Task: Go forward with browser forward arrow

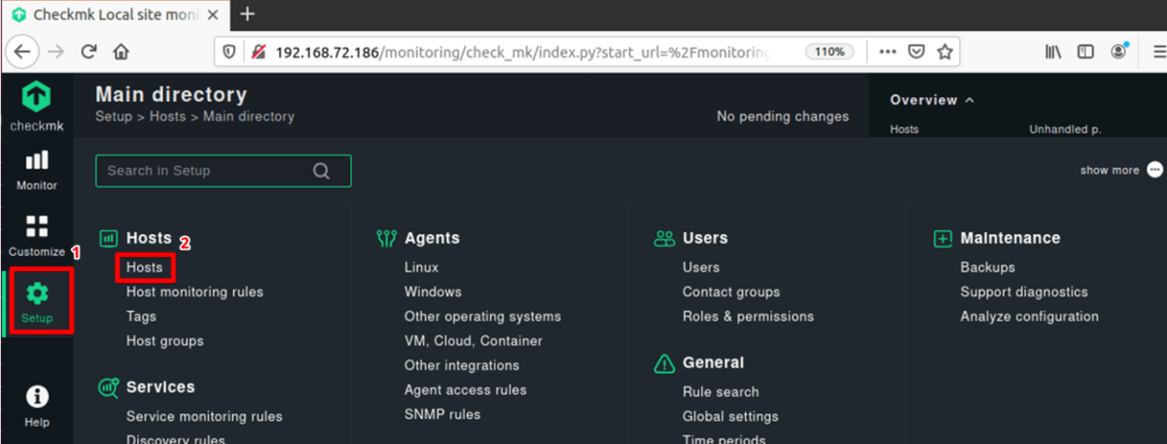Action: (56, 51)
